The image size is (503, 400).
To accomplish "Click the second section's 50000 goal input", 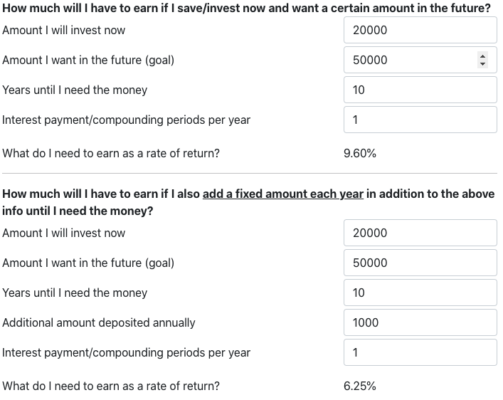I will point(420,263).
